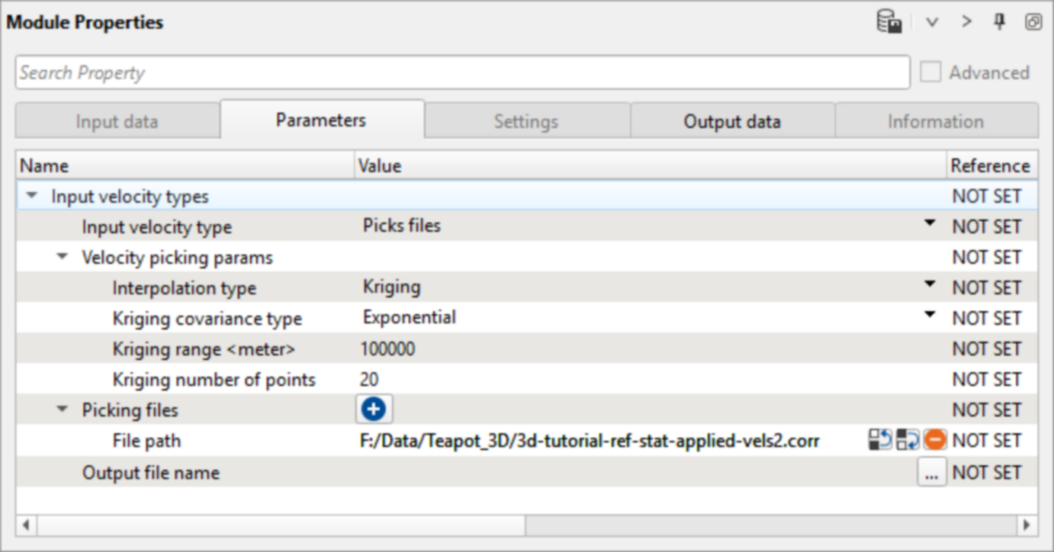Switch to the Parameters tab

(x=321, y=120)
